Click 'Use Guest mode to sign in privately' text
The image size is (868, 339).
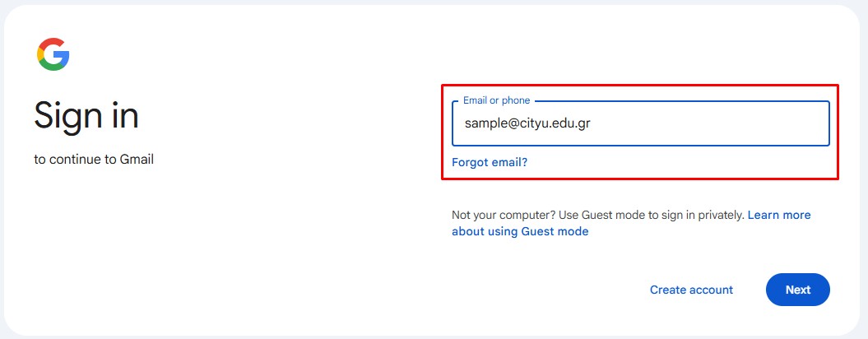(x=652, y=215)
